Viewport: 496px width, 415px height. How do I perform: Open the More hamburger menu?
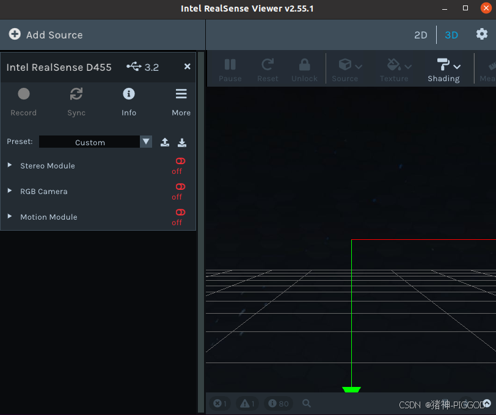tap(181, 102)
